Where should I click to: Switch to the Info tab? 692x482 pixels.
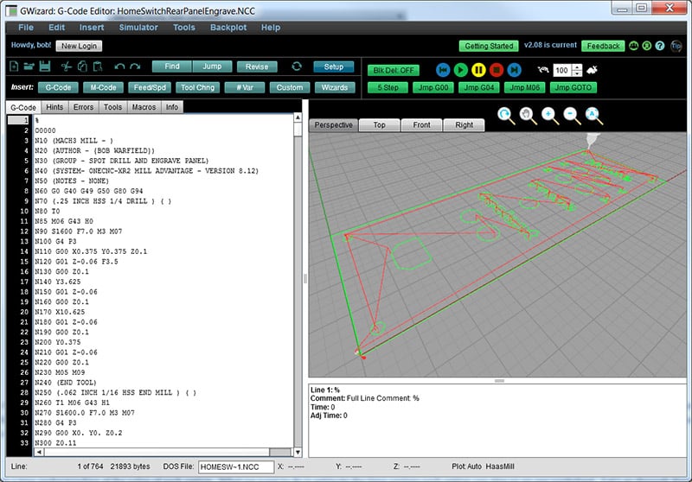coord(172,107)
